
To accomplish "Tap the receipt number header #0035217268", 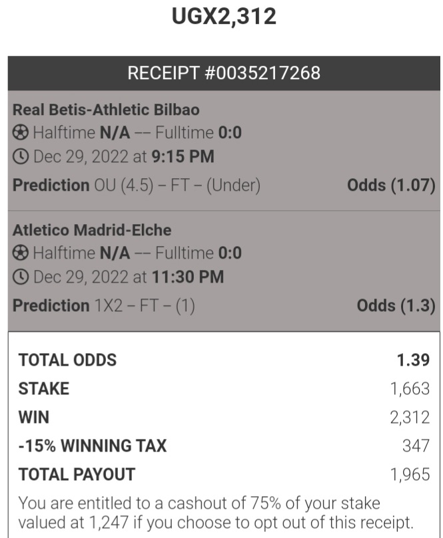I will [x=224, y=73].
